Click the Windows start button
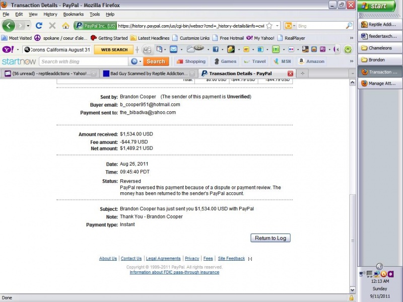403x302 pixels. (376, 6)
